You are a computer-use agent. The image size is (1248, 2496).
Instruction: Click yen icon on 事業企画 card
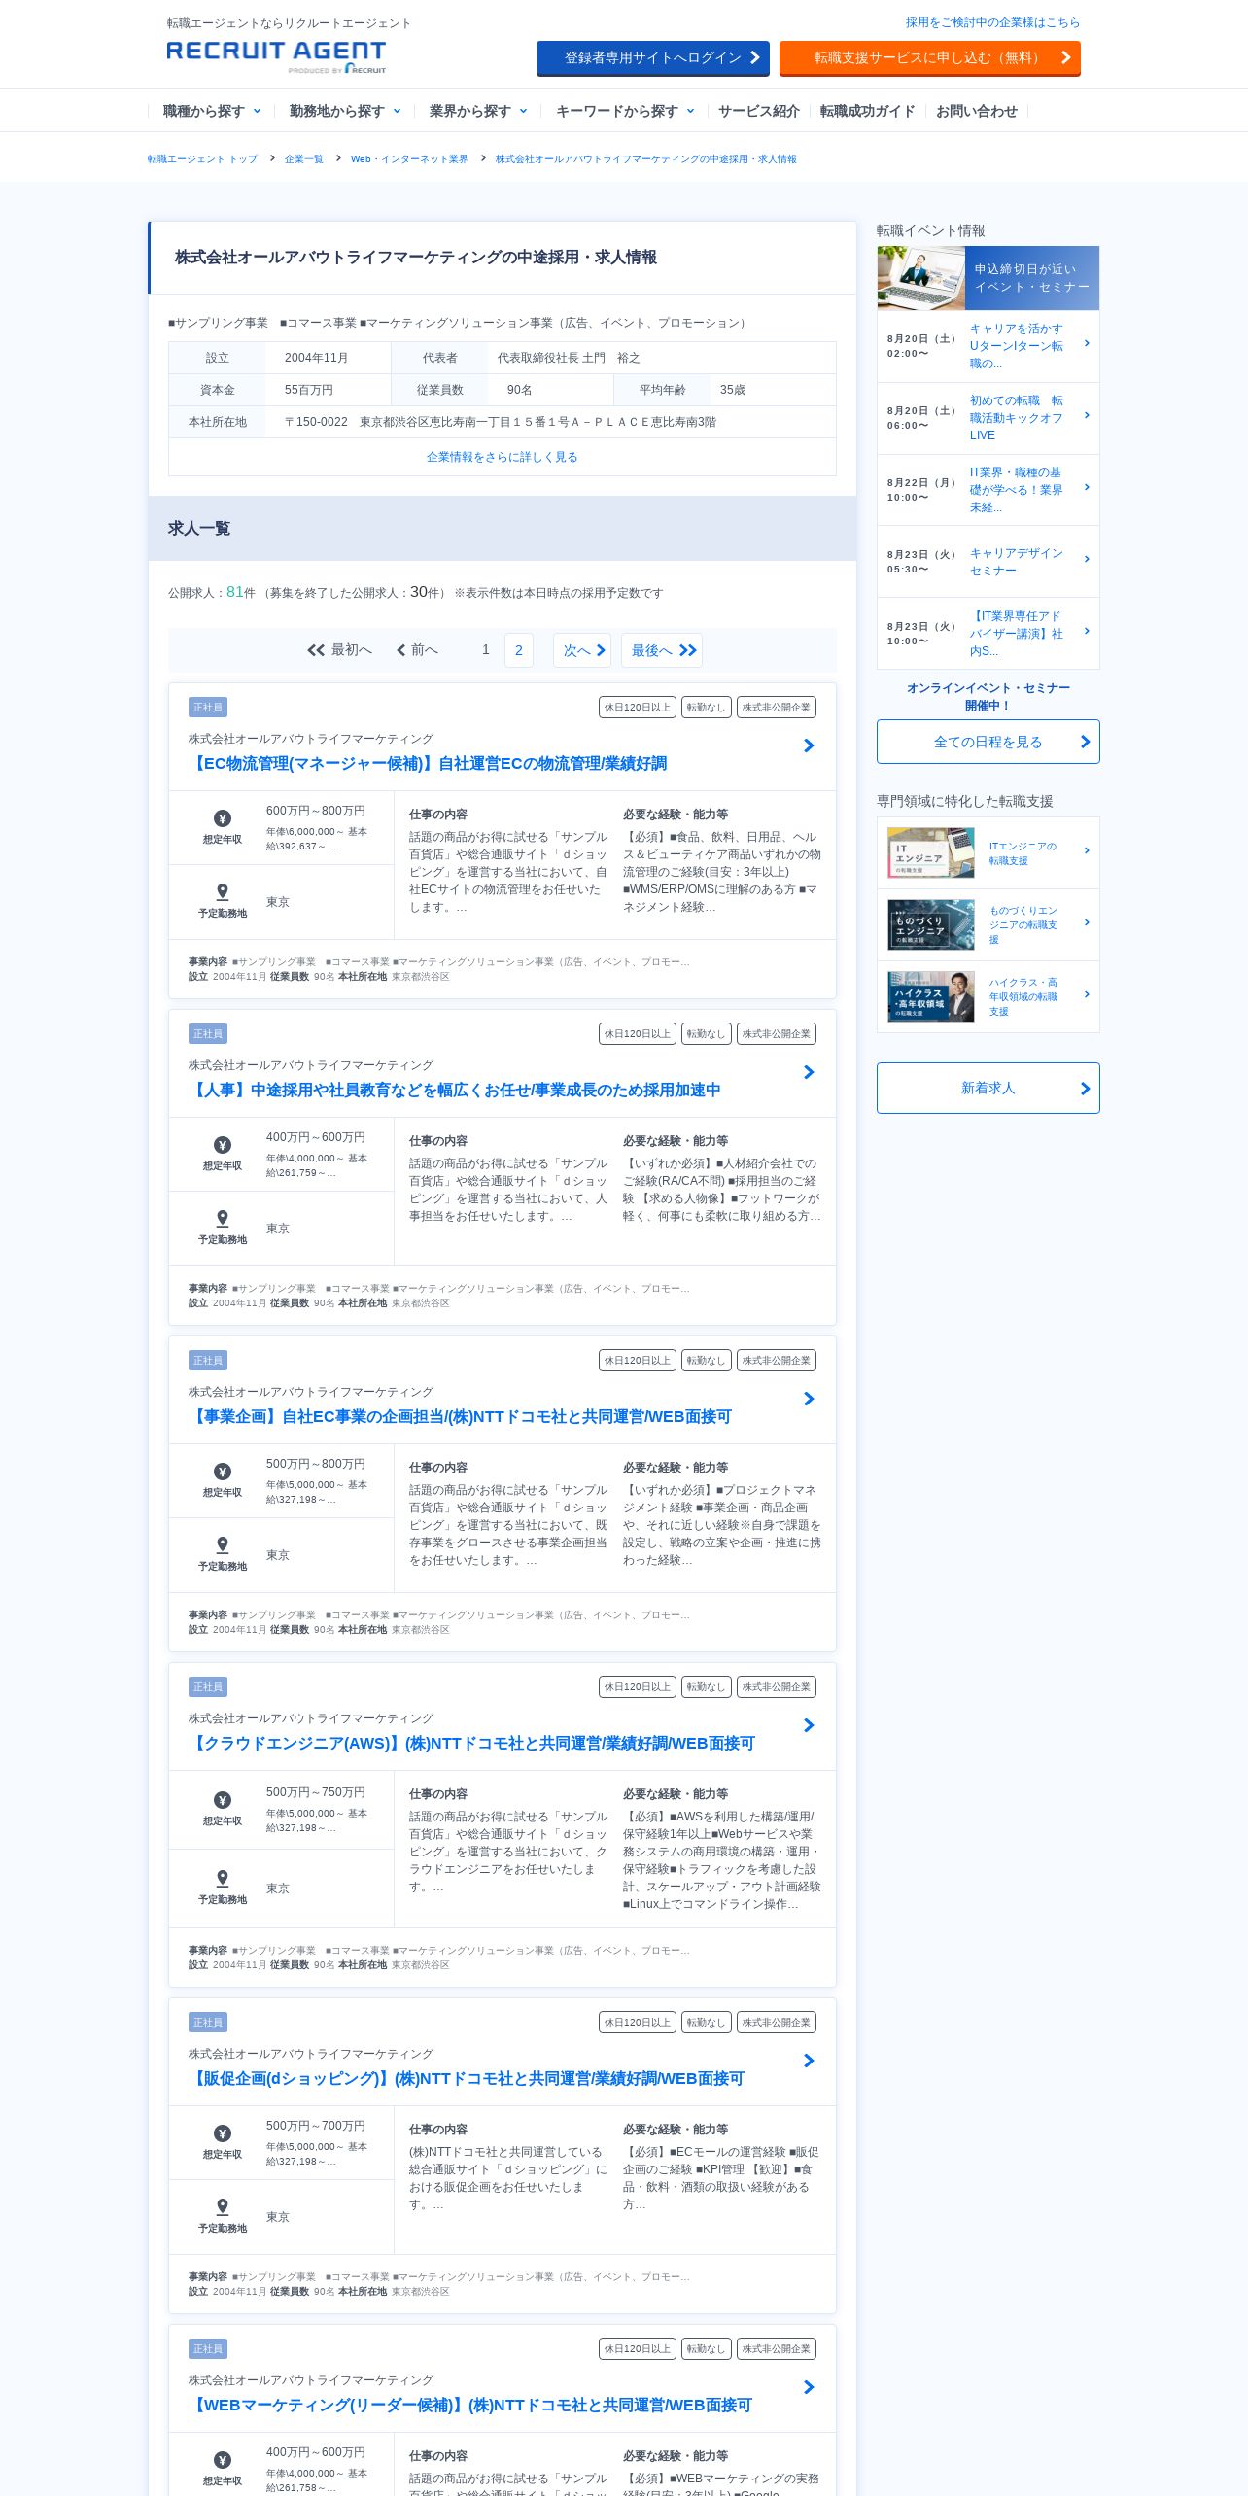[223, 1472]
